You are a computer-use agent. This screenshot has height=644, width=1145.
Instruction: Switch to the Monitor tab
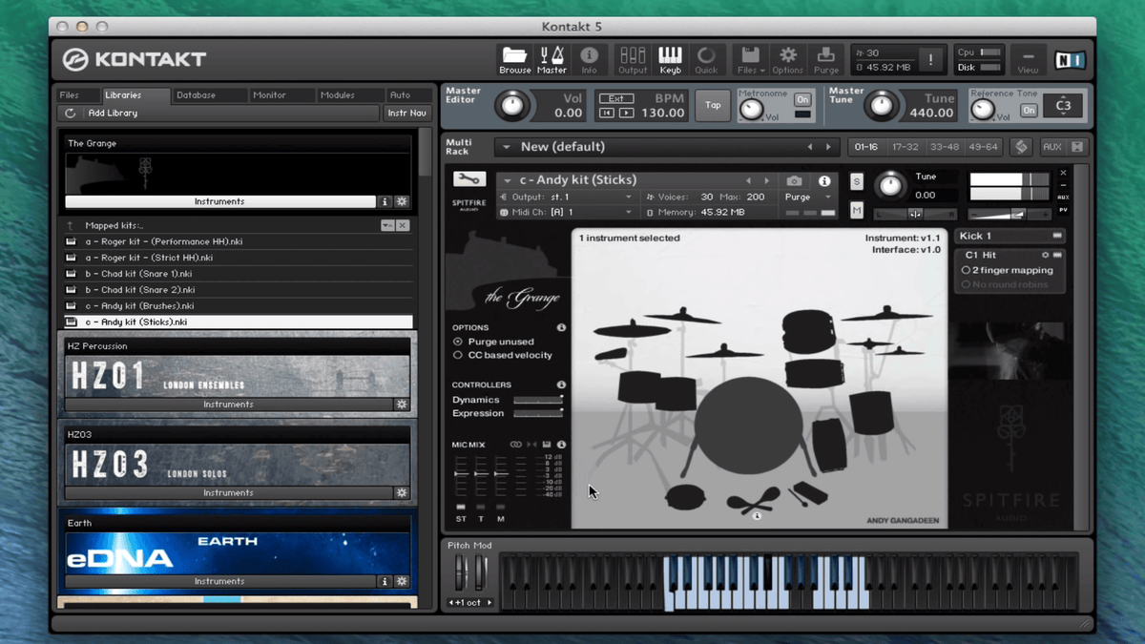point(269,95)
